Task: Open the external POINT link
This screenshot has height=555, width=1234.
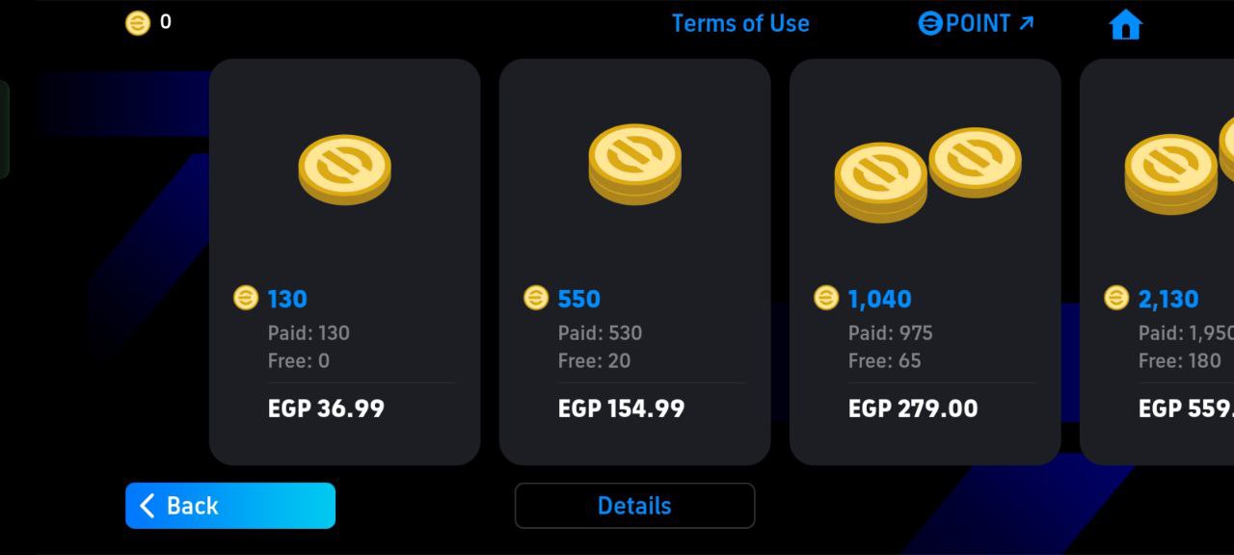Action: pos(976,23)
